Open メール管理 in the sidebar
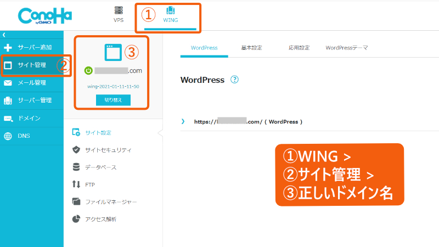This screenshot has width=439, height=247. [x=32, y=83]
